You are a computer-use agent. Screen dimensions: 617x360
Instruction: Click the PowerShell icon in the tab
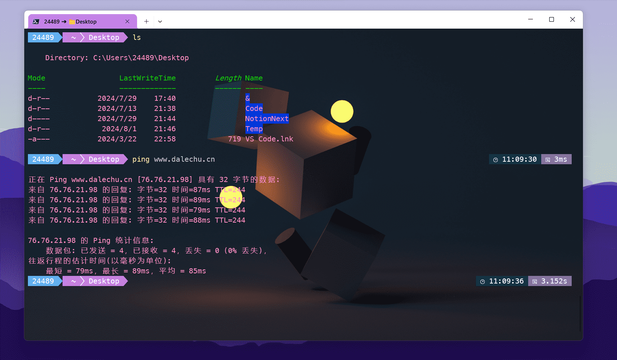[x=36, y=22]
